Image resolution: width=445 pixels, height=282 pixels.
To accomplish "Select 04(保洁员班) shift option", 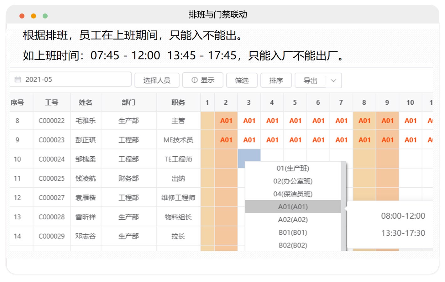I will (x=293, y=194).
